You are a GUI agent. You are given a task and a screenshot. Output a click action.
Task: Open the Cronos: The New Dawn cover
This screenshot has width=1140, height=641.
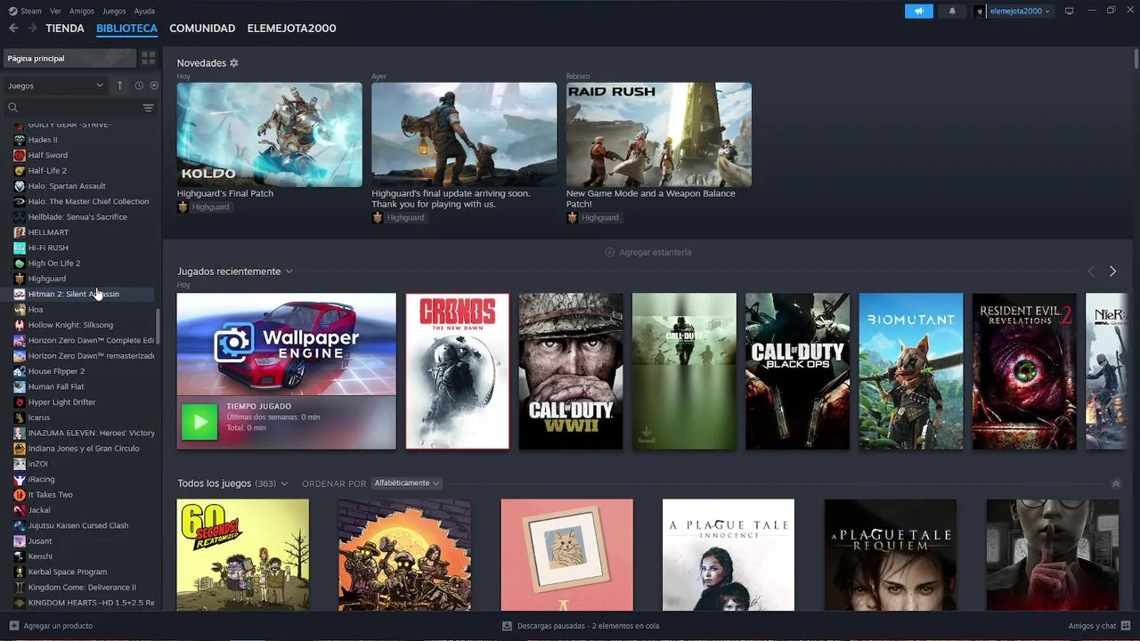tap(457, 371)
